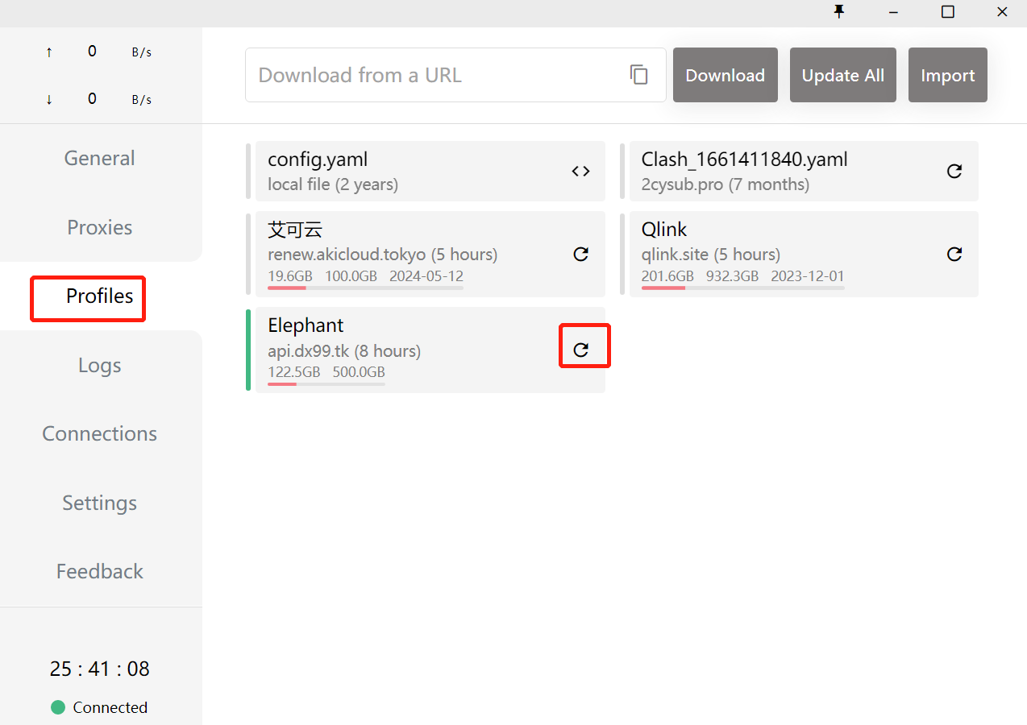
Task: Open the Connections tab
Action: tap(100, 433)
